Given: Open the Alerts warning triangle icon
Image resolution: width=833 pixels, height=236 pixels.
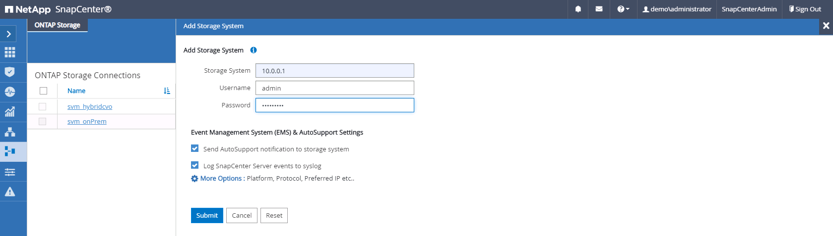Looking at the screenshot, I should (x=10, y=192).
